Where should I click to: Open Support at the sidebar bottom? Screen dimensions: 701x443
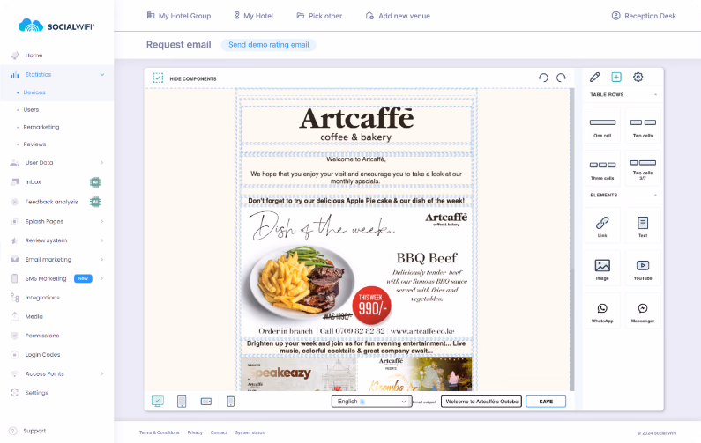click(x=34, y=431)
